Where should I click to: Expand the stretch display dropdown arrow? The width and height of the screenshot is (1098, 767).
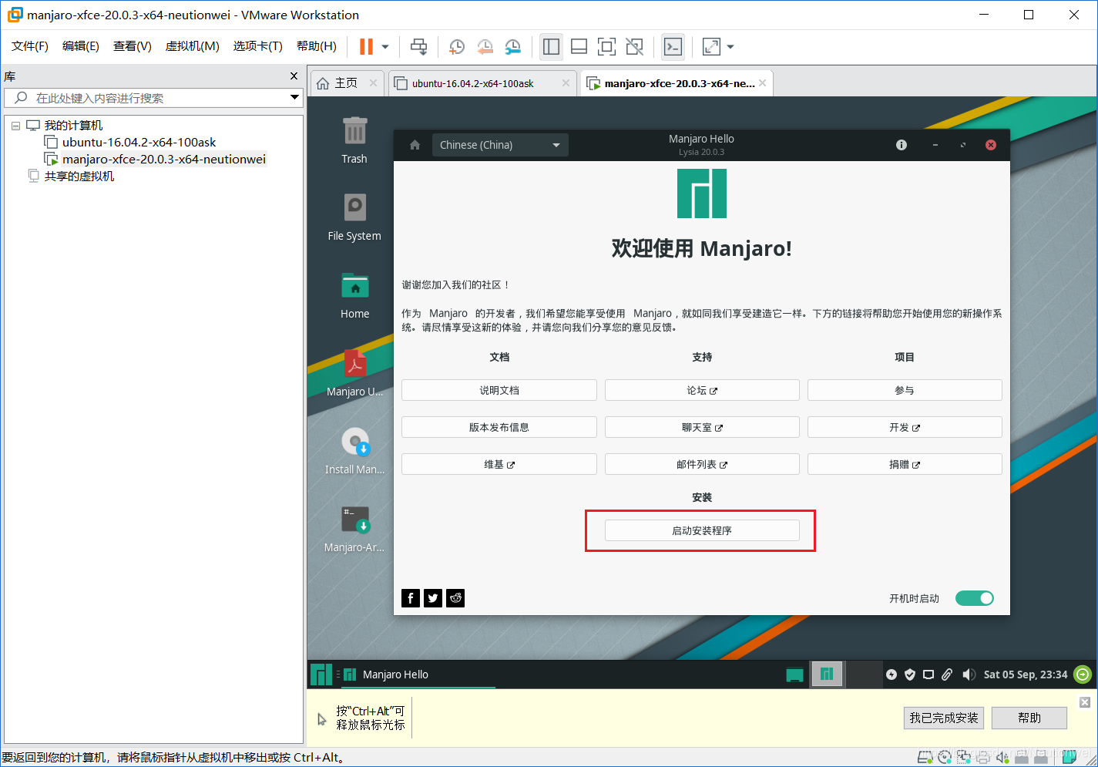point(730,47)
